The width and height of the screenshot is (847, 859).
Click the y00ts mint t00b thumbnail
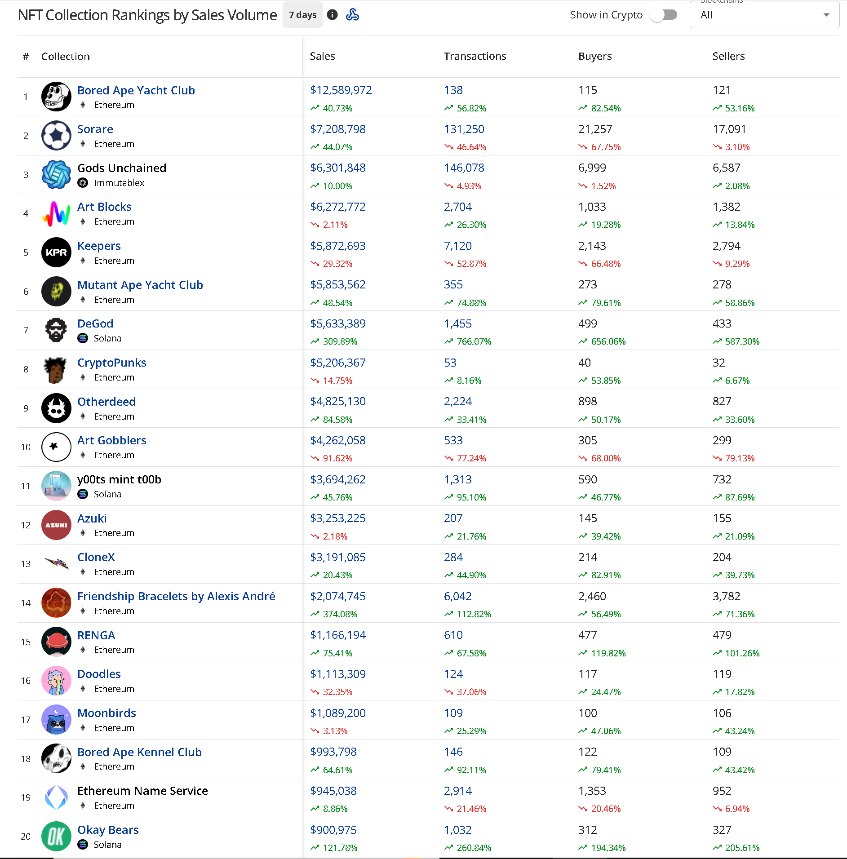point(56,486)
